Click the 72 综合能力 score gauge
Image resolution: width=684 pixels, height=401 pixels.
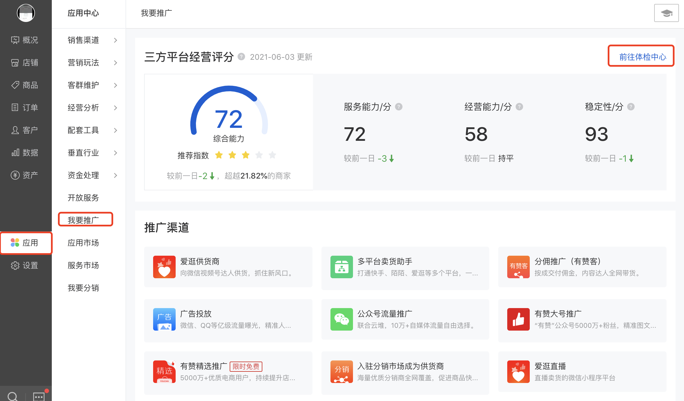pos(229,114)
